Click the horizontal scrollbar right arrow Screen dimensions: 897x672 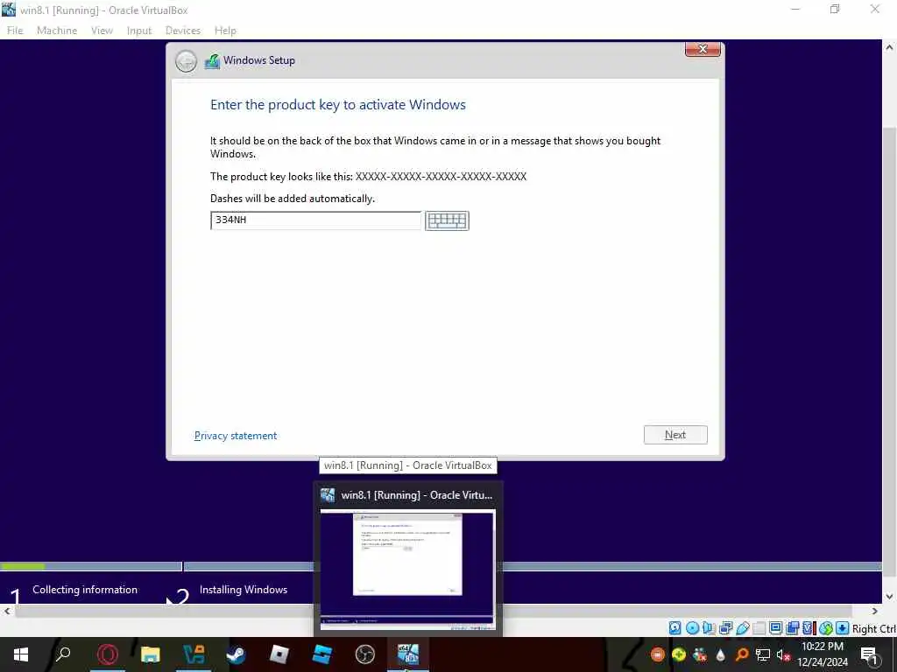click(x=875, y=612)
